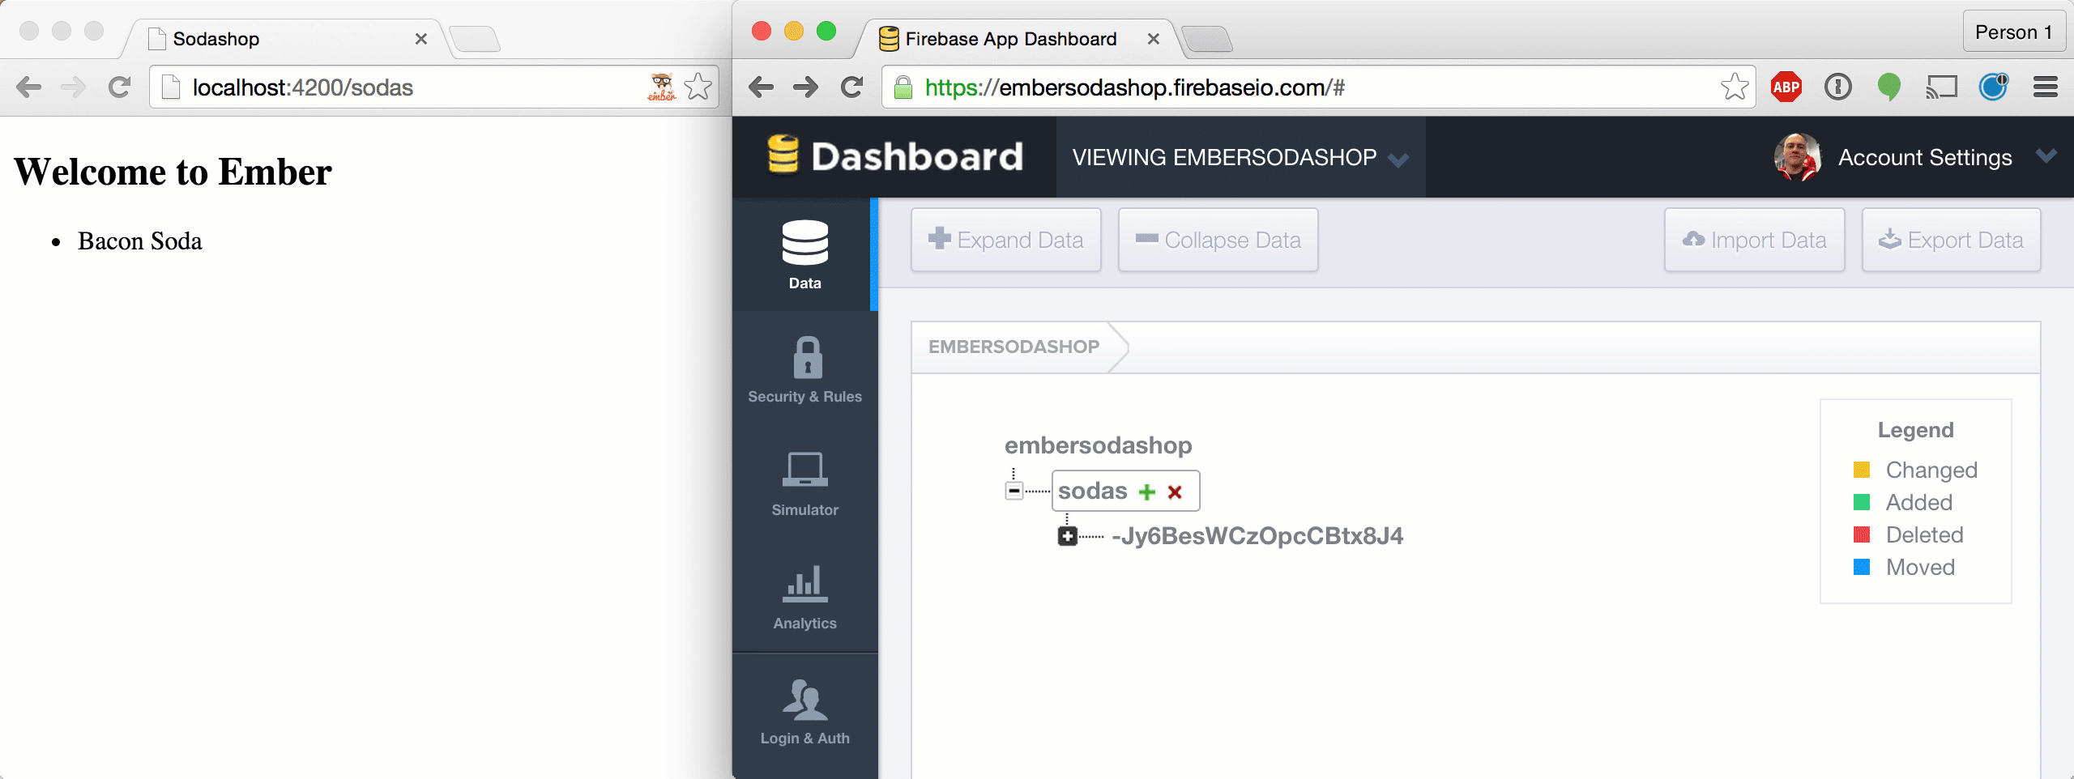
Task: Click the blue circular extension icon
Action: 1993,86
